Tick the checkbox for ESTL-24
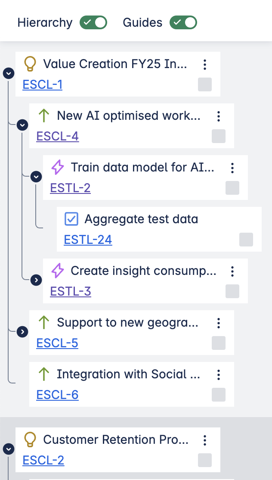Image resolution: width=272 pixels, height=480 pixels. point(246,240)
